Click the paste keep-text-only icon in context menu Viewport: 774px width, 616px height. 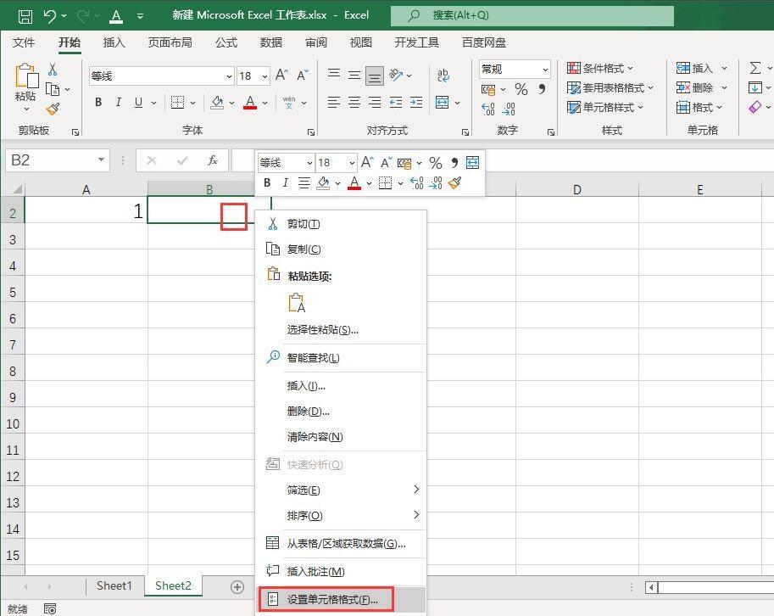pyautogui.click(x=296, y=303)
